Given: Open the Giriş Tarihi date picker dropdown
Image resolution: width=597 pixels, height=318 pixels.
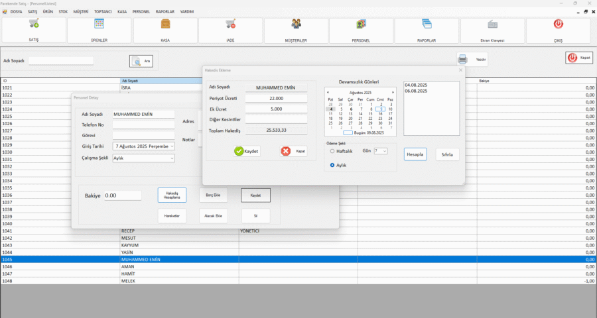Looking at the screenshot, I should pyautogui.click(x=172, y=146).
